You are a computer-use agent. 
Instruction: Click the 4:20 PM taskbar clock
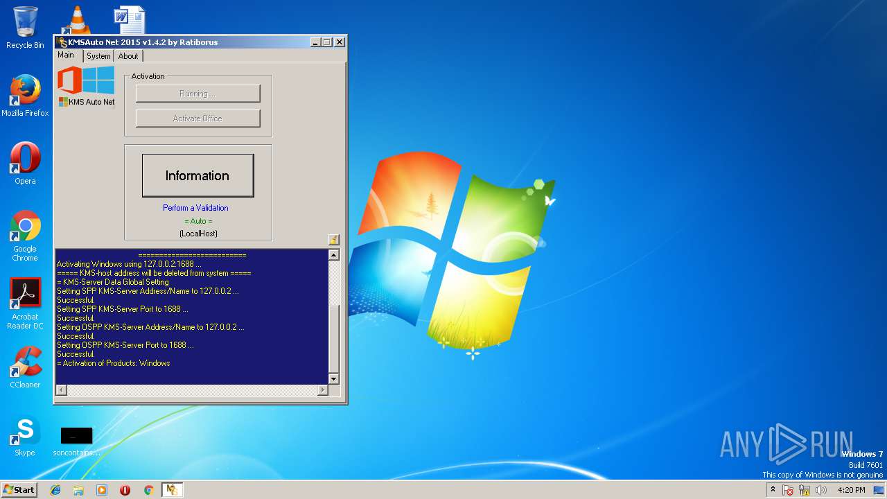851,490
